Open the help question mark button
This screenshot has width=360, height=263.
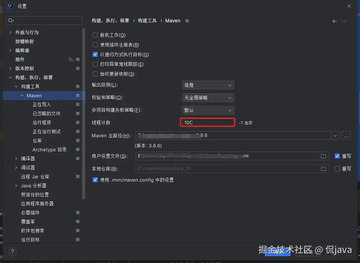(x=12, y=252)
